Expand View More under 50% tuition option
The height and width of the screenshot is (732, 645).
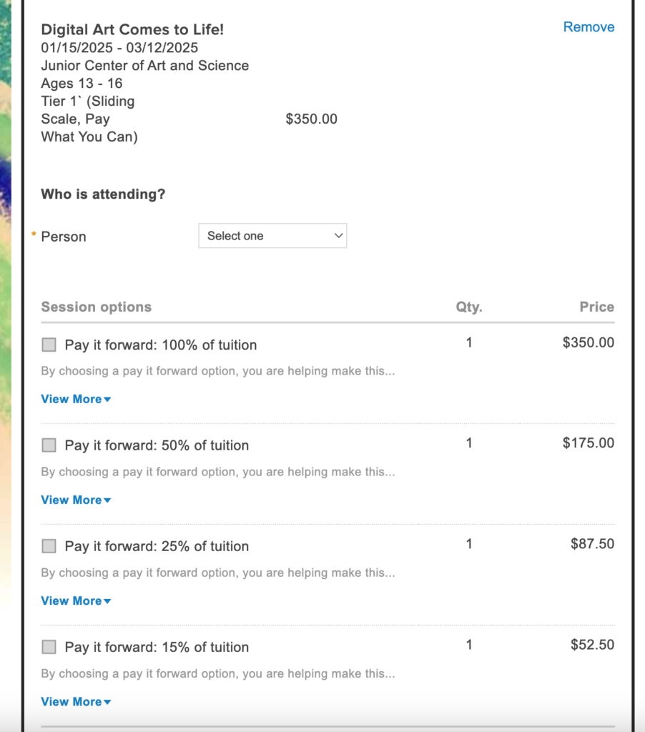[x=76, y=500]
